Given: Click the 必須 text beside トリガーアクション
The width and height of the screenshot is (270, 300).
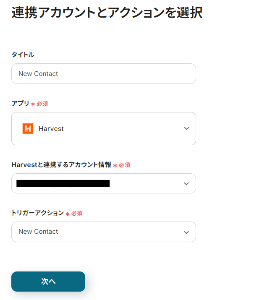Looking at the screenshot, I should click(x=77, y=214).
